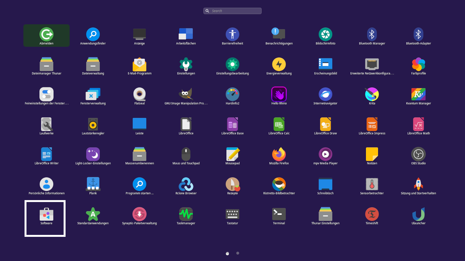Launch Kvantum Manager

pos(418,94)
